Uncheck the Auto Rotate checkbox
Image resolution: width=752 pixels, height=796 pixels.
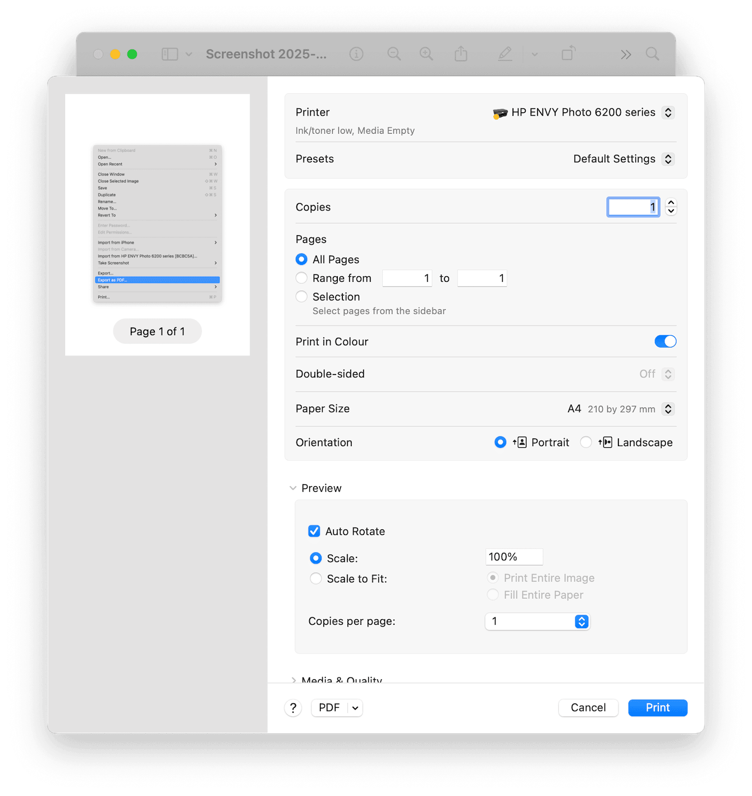click(314, 531)
